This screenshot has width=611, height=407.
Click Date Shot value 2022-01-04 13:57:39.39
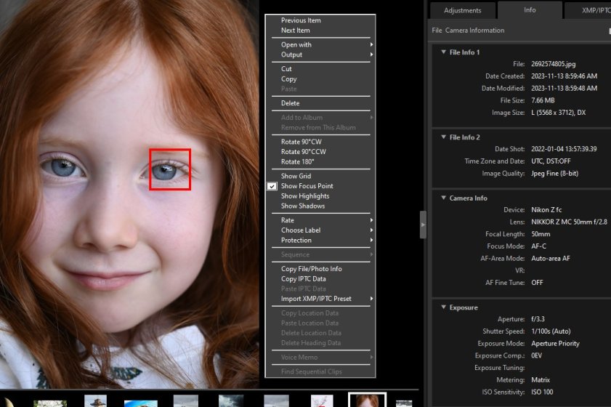(x=564, y=149)
